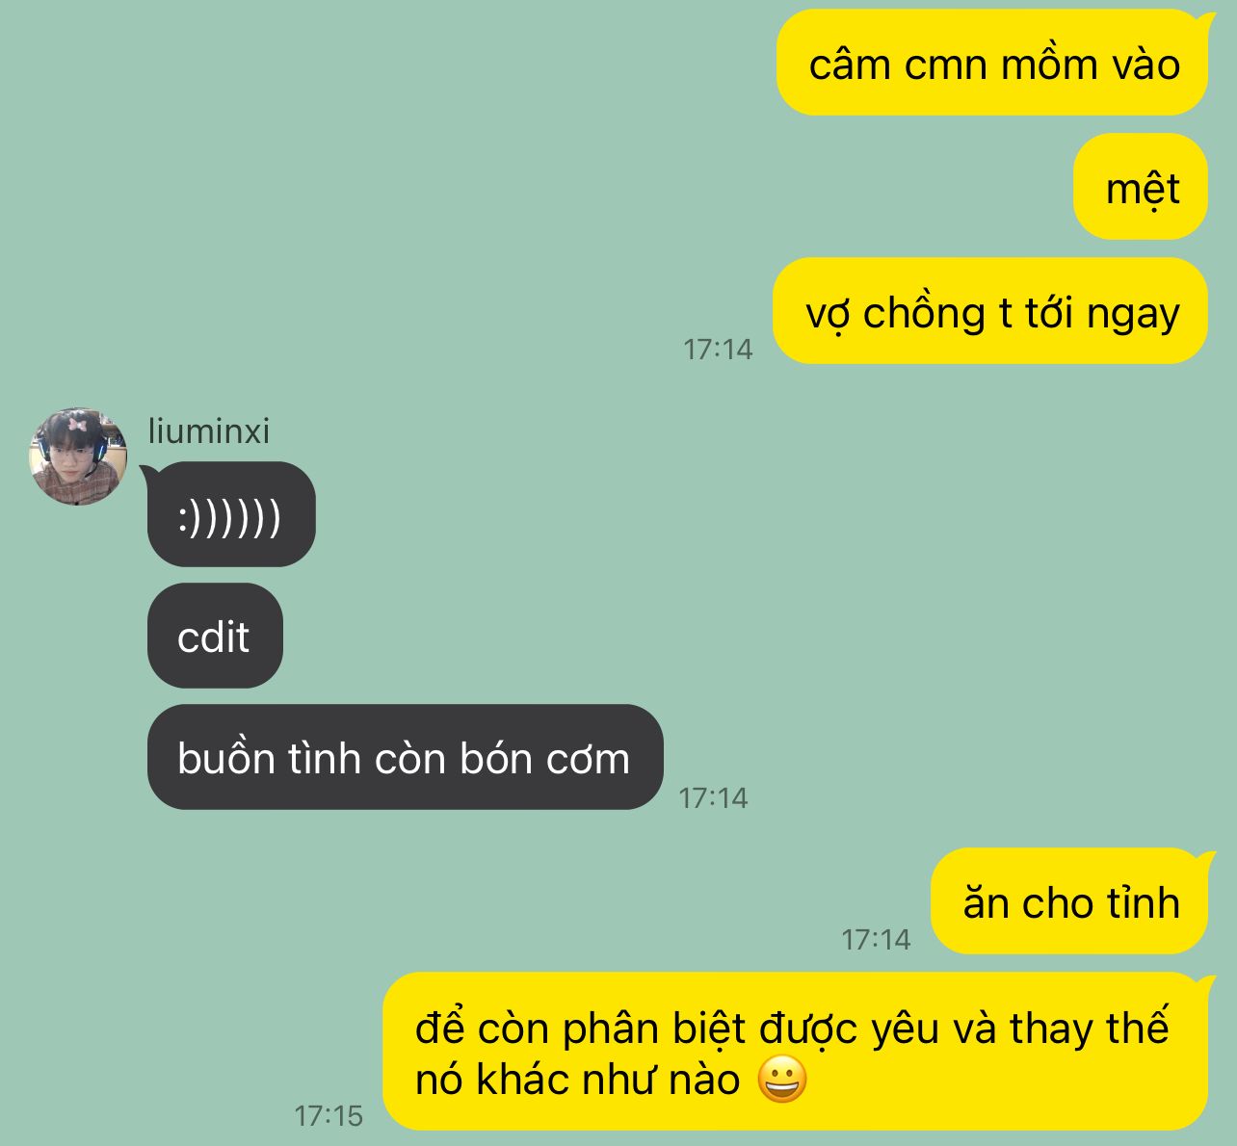Tap the 17:15 timestamp of the last message

(329, 1116)
